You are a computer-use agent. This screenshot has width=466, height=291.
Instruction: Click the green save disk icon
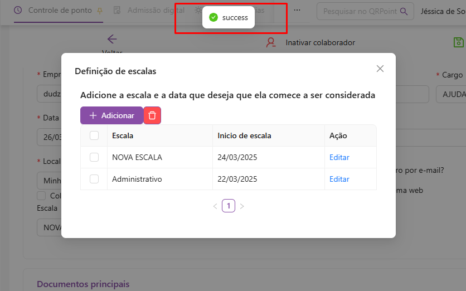coord(458,42)
